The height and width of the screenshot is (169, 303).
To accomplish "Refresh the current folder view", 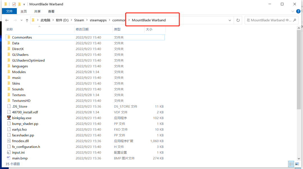I will 238,20.
